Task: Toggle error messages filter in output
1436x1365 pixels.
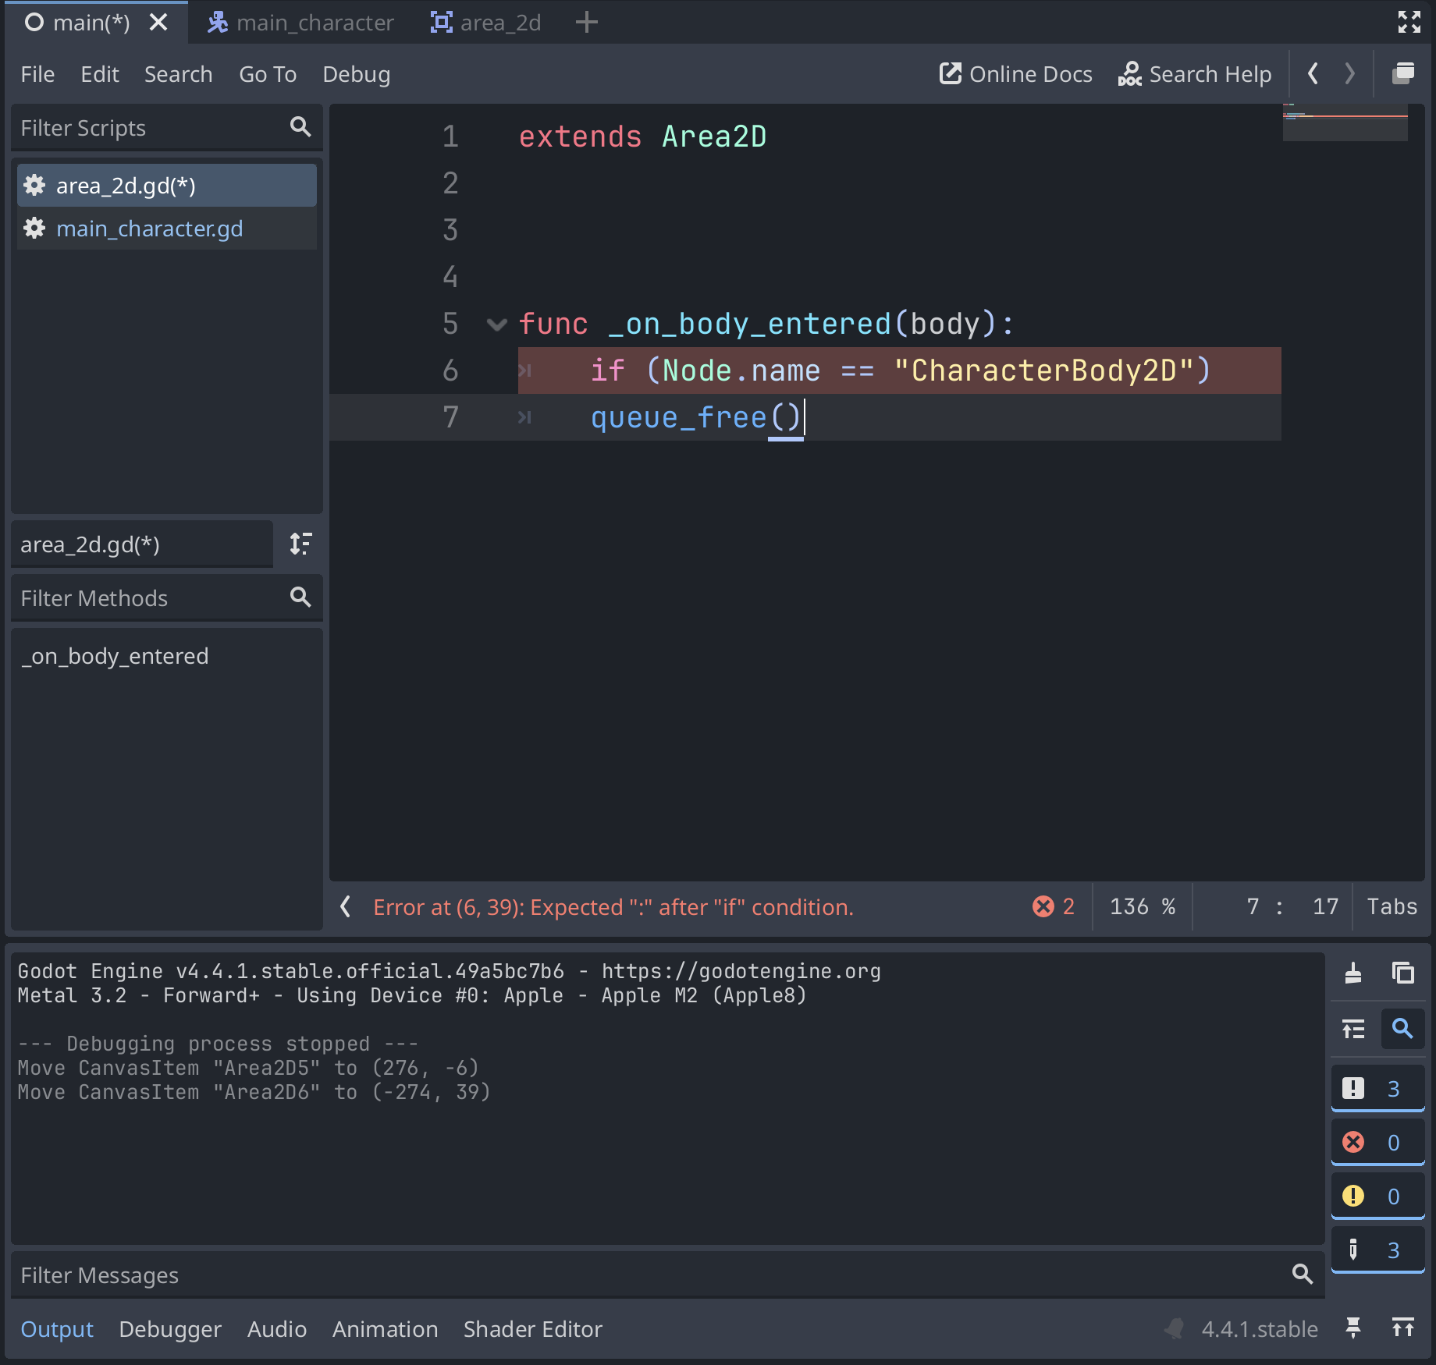Action: (1377, 1142)
